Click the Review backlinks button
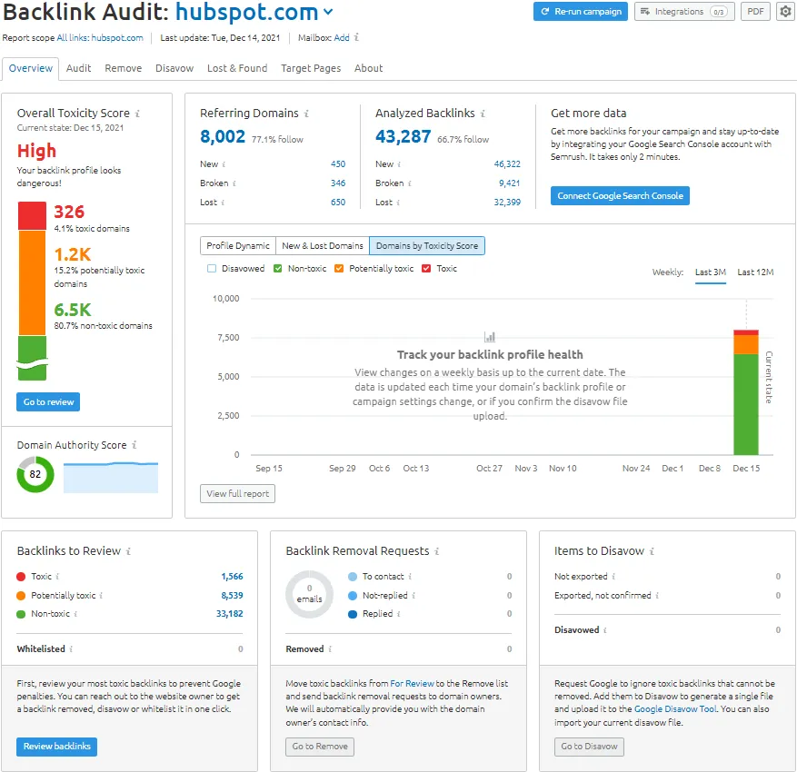797x772 pixels. coord(56,747)
